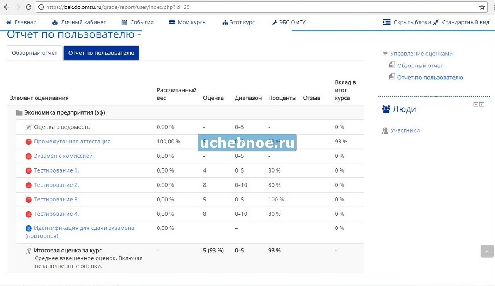Click the Тестирование 2. quiz icon
This screenshot has width=495, height=286.
(x=28, y=185)
